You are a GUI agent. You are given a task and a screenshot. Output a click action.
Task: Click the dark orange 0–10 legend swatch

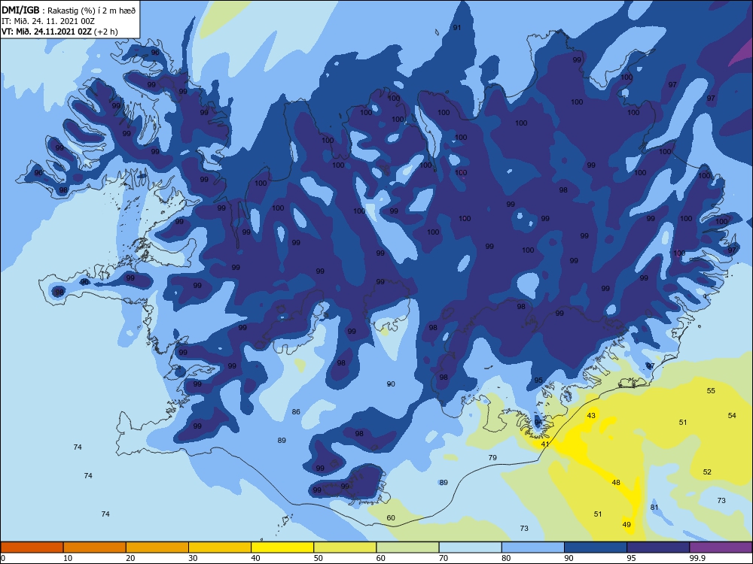click(32, 547)
